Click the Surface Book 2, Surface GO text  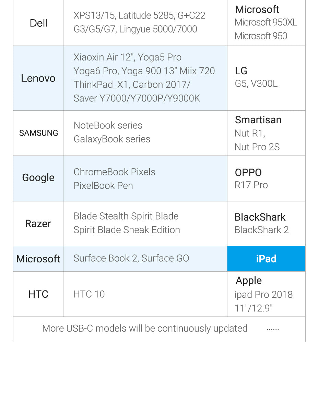point(131,258)
